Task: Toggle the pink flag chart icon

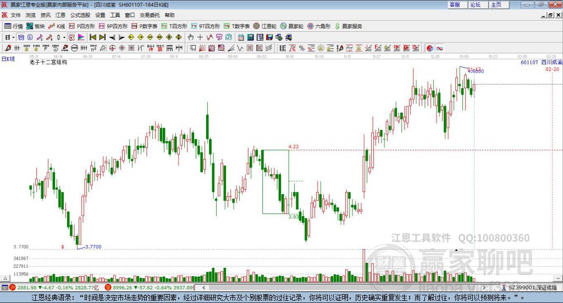Action: click(81, 37)
